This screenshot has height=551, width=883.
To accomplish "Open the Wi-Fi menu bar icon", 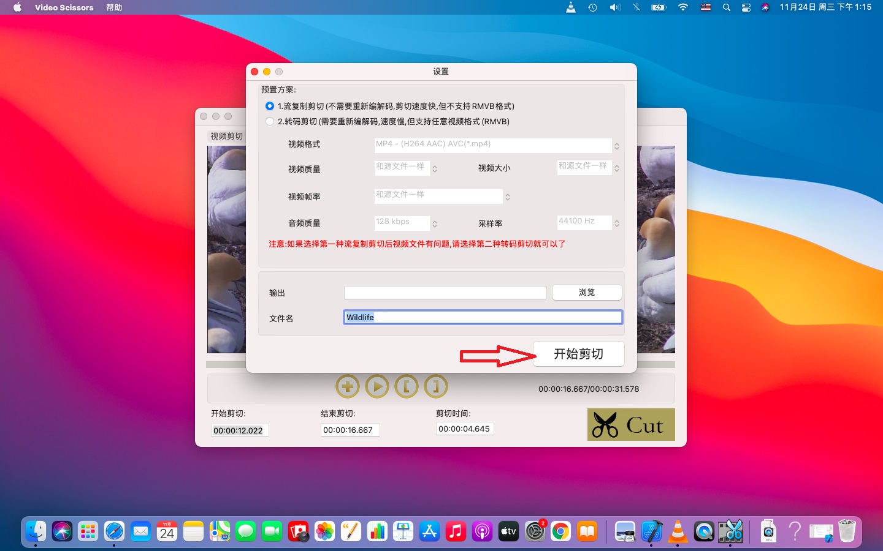I will coord(682,7).
